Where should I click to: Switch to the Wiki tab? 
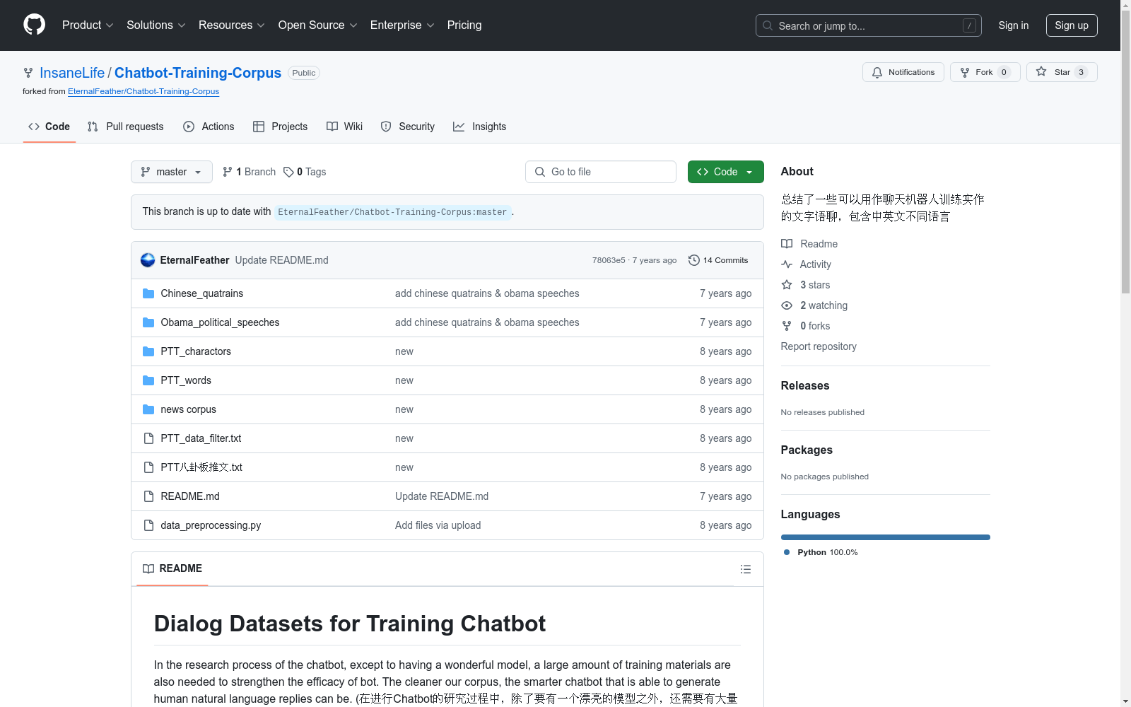tap(345, 127)
